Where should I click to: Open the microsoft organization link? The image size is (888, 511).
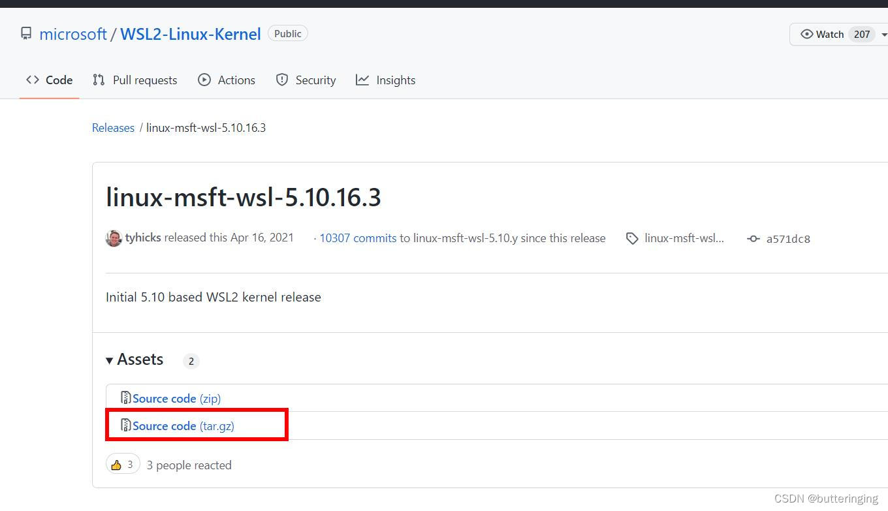click(x=73, y=34)
